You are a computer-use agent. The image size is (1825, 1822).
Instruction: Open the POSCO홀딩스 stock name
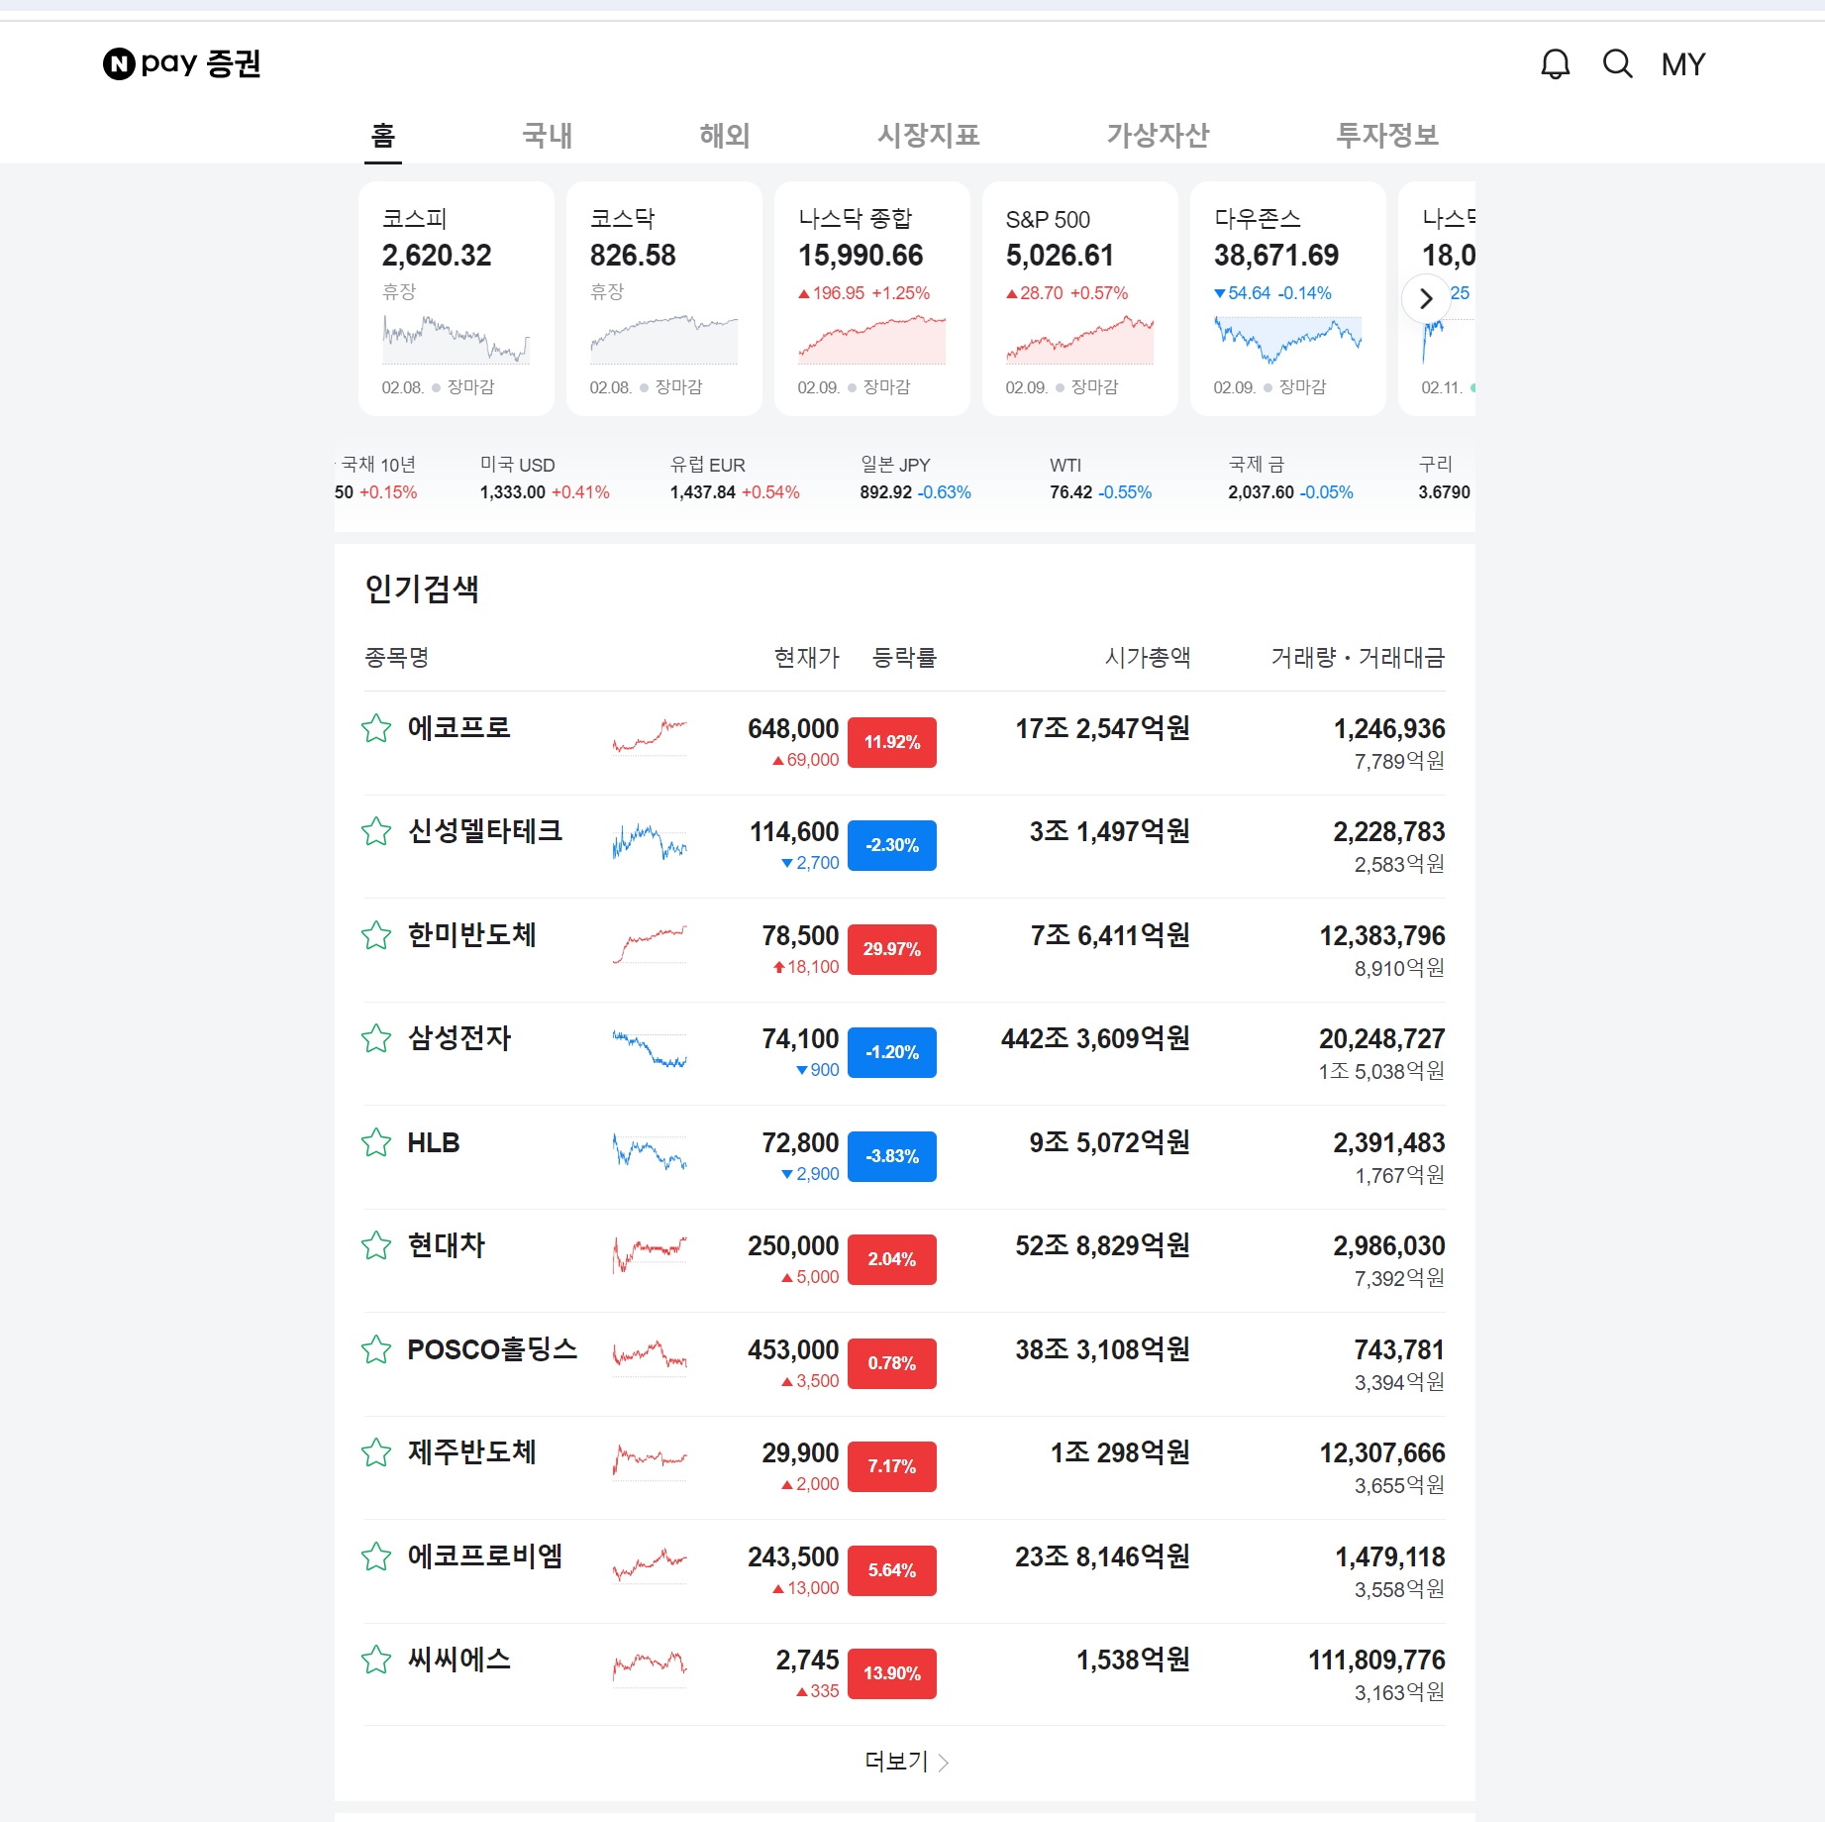pos(492,1349)
